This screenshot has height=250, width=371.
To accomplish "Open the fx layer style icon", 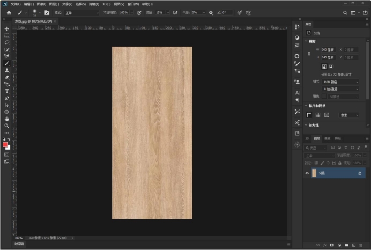I will point(325,245).
